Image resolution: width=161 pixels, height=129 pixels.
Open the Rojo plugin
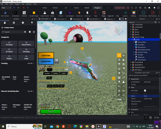coord(96,14)
